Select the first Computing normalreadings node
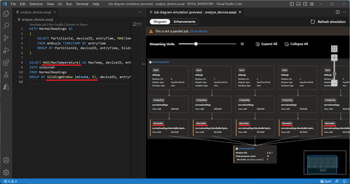The width and height of the screenshot is (350, 184). click(169, 104)
